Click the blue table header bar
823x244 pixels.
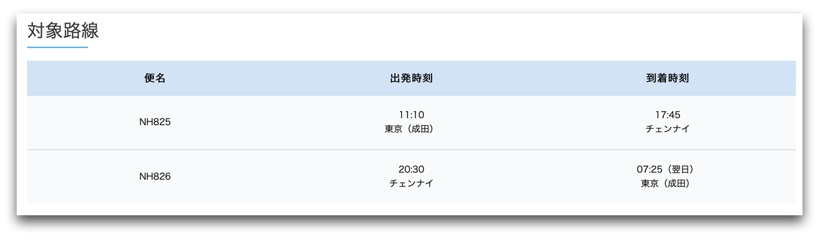click(x=411, y=79)
